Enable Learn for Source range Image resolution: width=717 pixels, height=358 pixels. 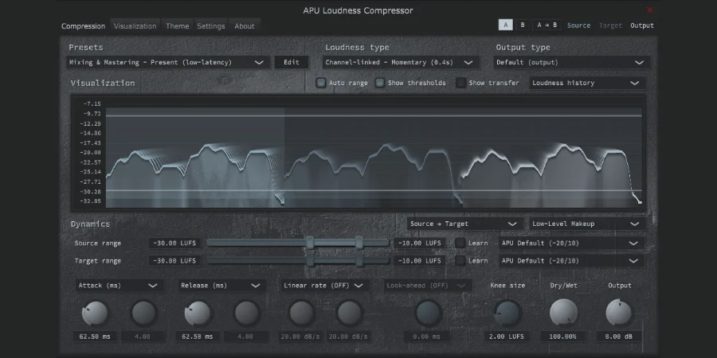460,243
